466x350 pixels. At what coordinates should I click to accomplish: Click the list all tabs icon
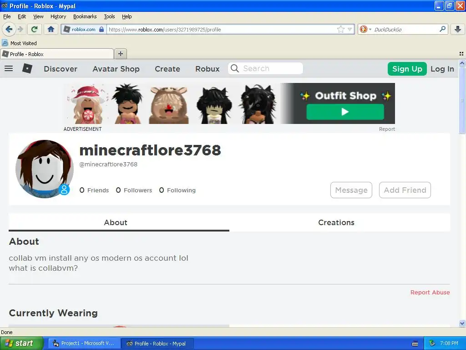pos(461,54)
